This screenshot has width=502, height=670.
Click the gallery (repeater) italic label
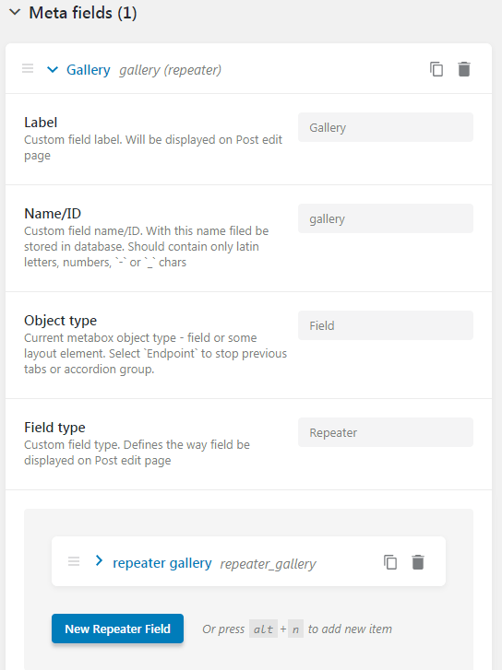(x=171, y=70)
